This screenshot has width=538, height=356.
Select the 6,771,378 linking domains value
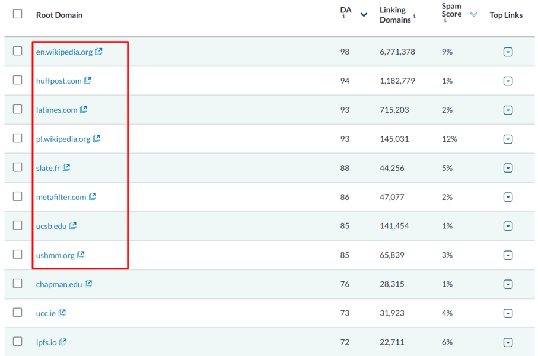397,52
